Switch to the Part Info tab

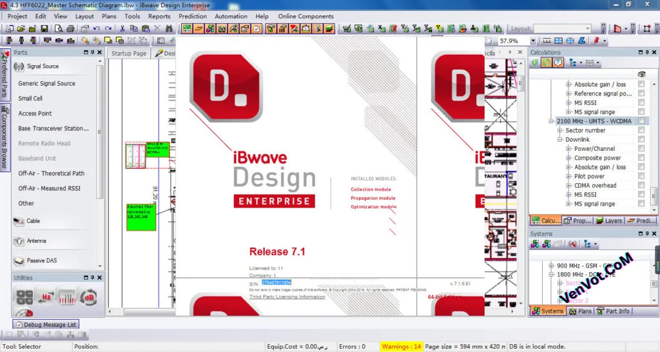(614, 311)
